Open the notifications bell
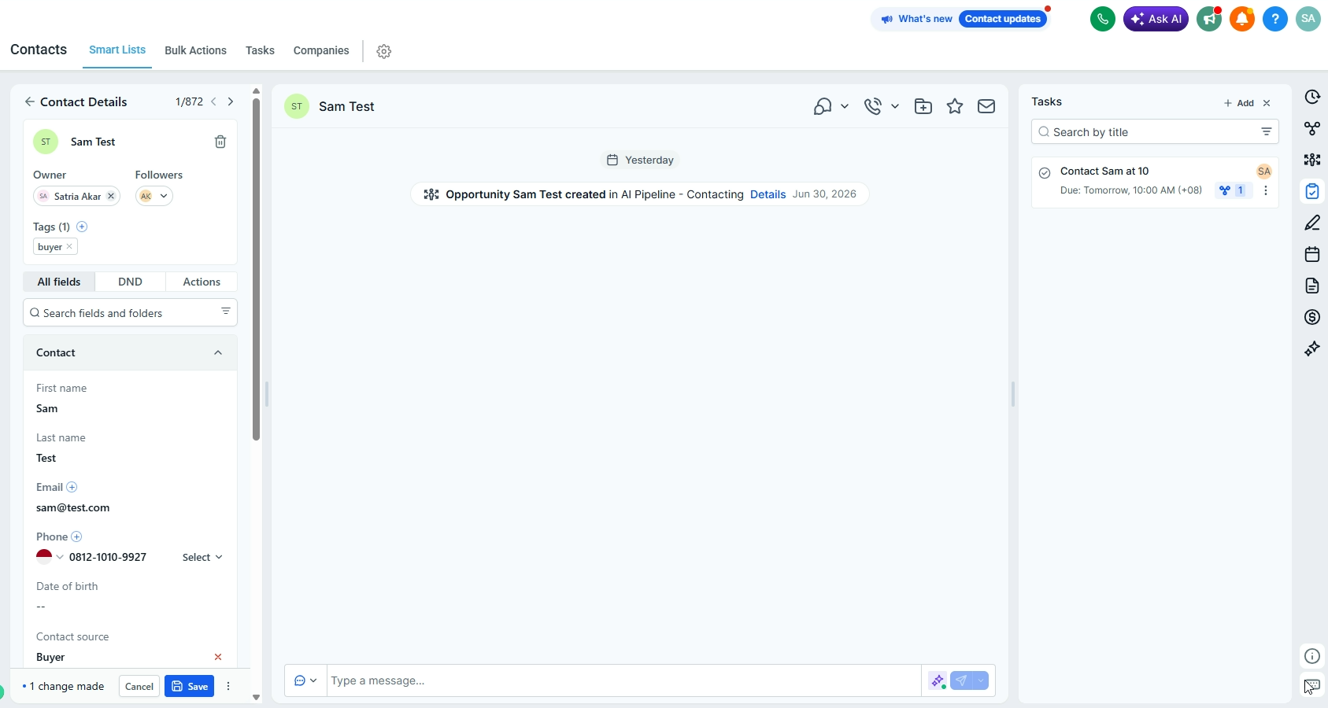The height and width of the screenshot is (708, 1328). pyautogui.click(x=1242, y=19)
